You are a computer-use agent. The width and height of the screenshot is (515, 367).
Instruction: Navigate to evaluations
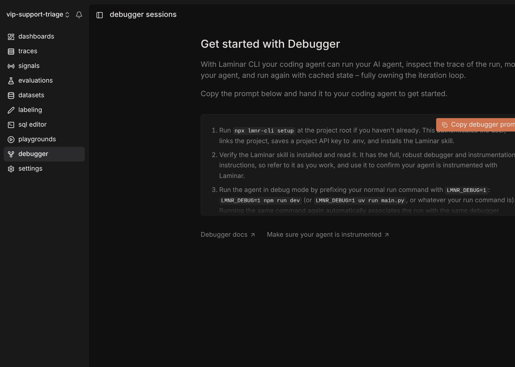44,81
